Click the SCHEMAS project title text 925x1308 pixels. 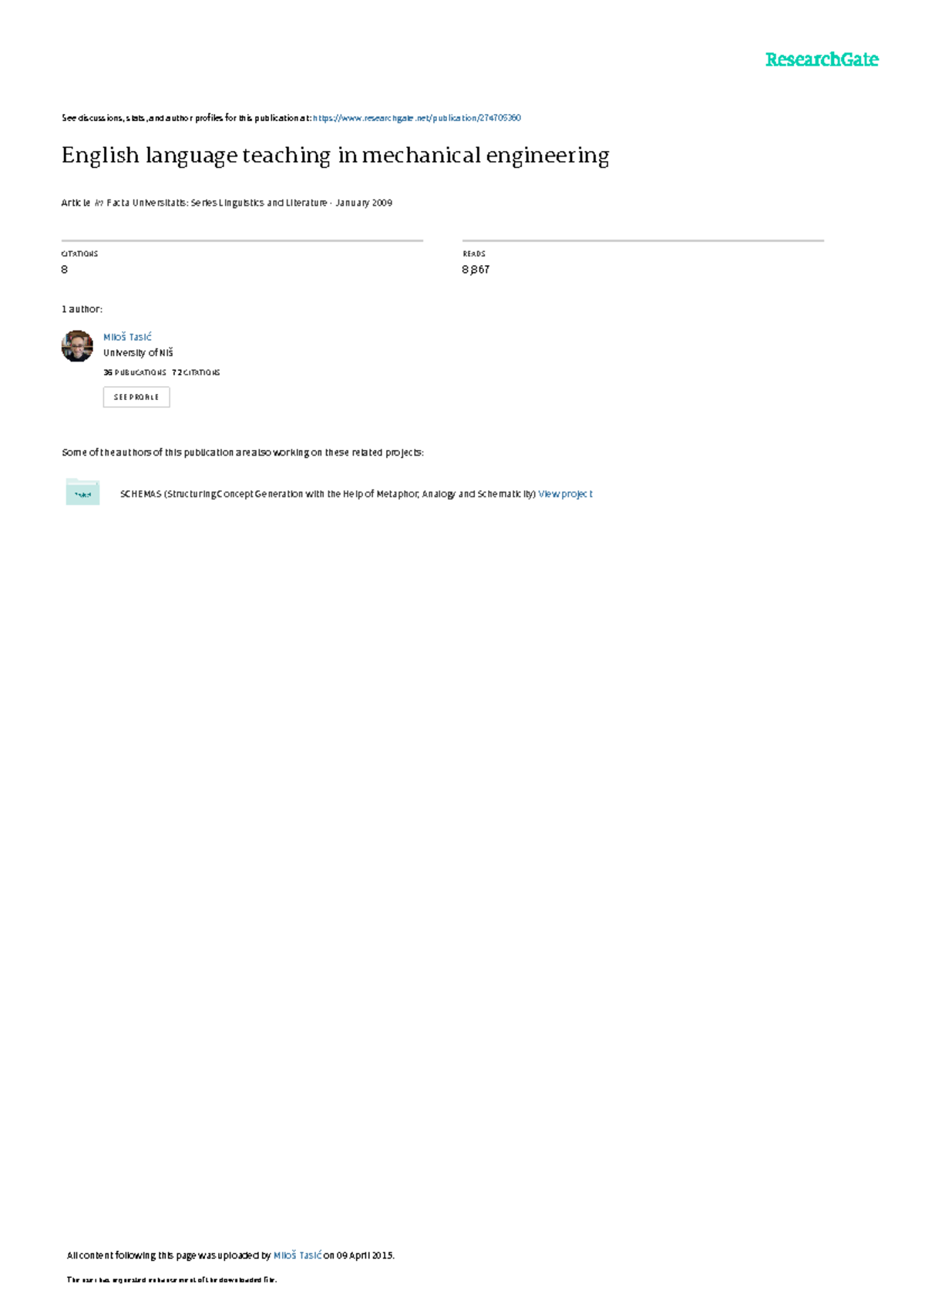328,494
